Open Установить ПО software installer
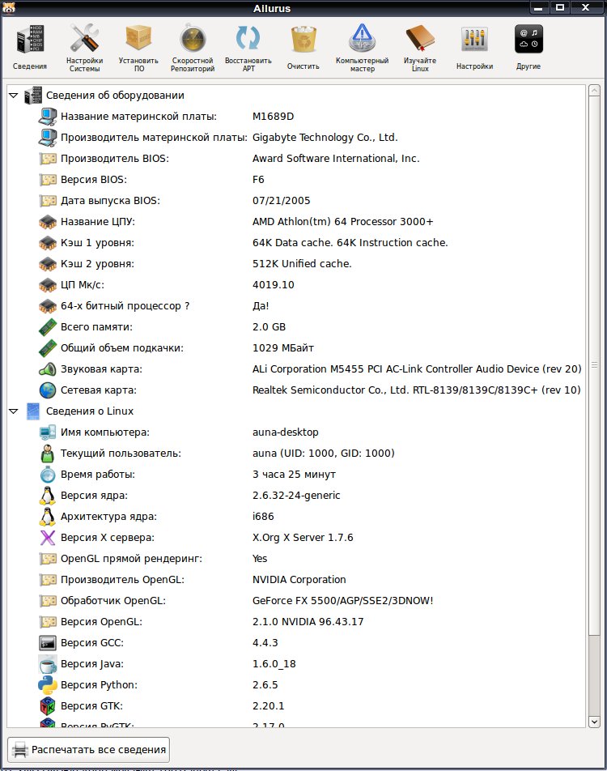 point(138,47)
